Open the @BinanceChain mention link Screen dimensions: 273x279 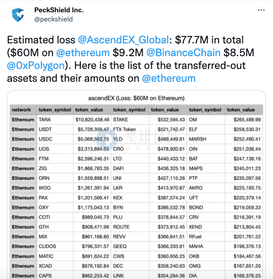(x=183, y=53)
